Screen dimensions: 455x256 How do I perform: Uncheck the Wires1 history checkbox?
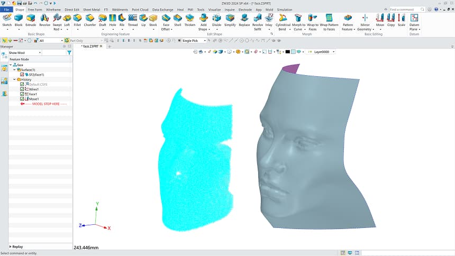tap(22, 89)
